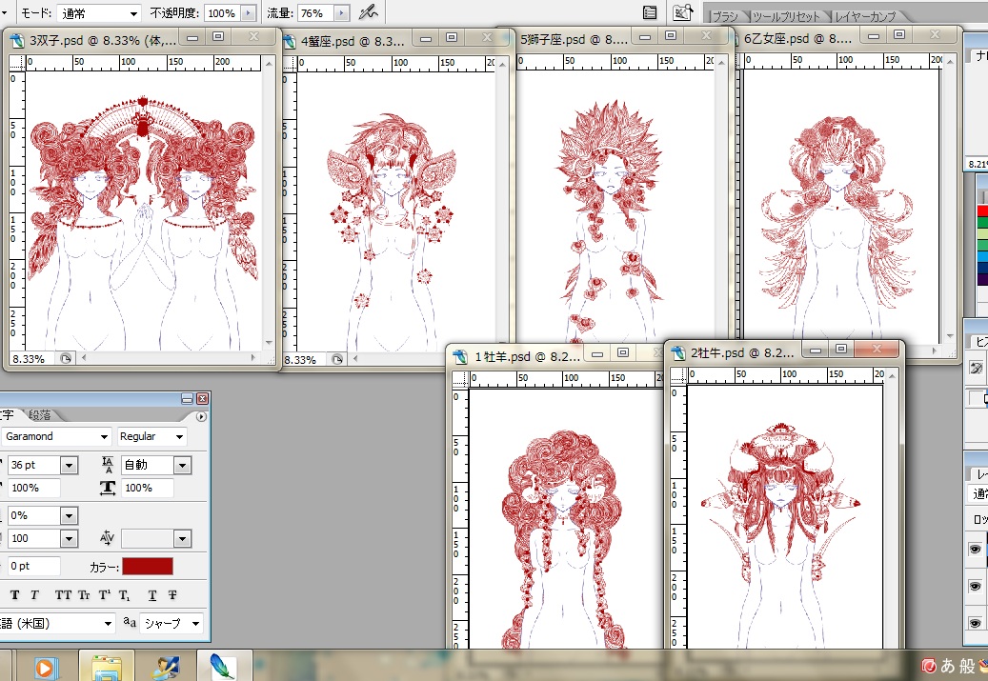
Task: Toggle top layer visibility eye icon
Action: 975,550
